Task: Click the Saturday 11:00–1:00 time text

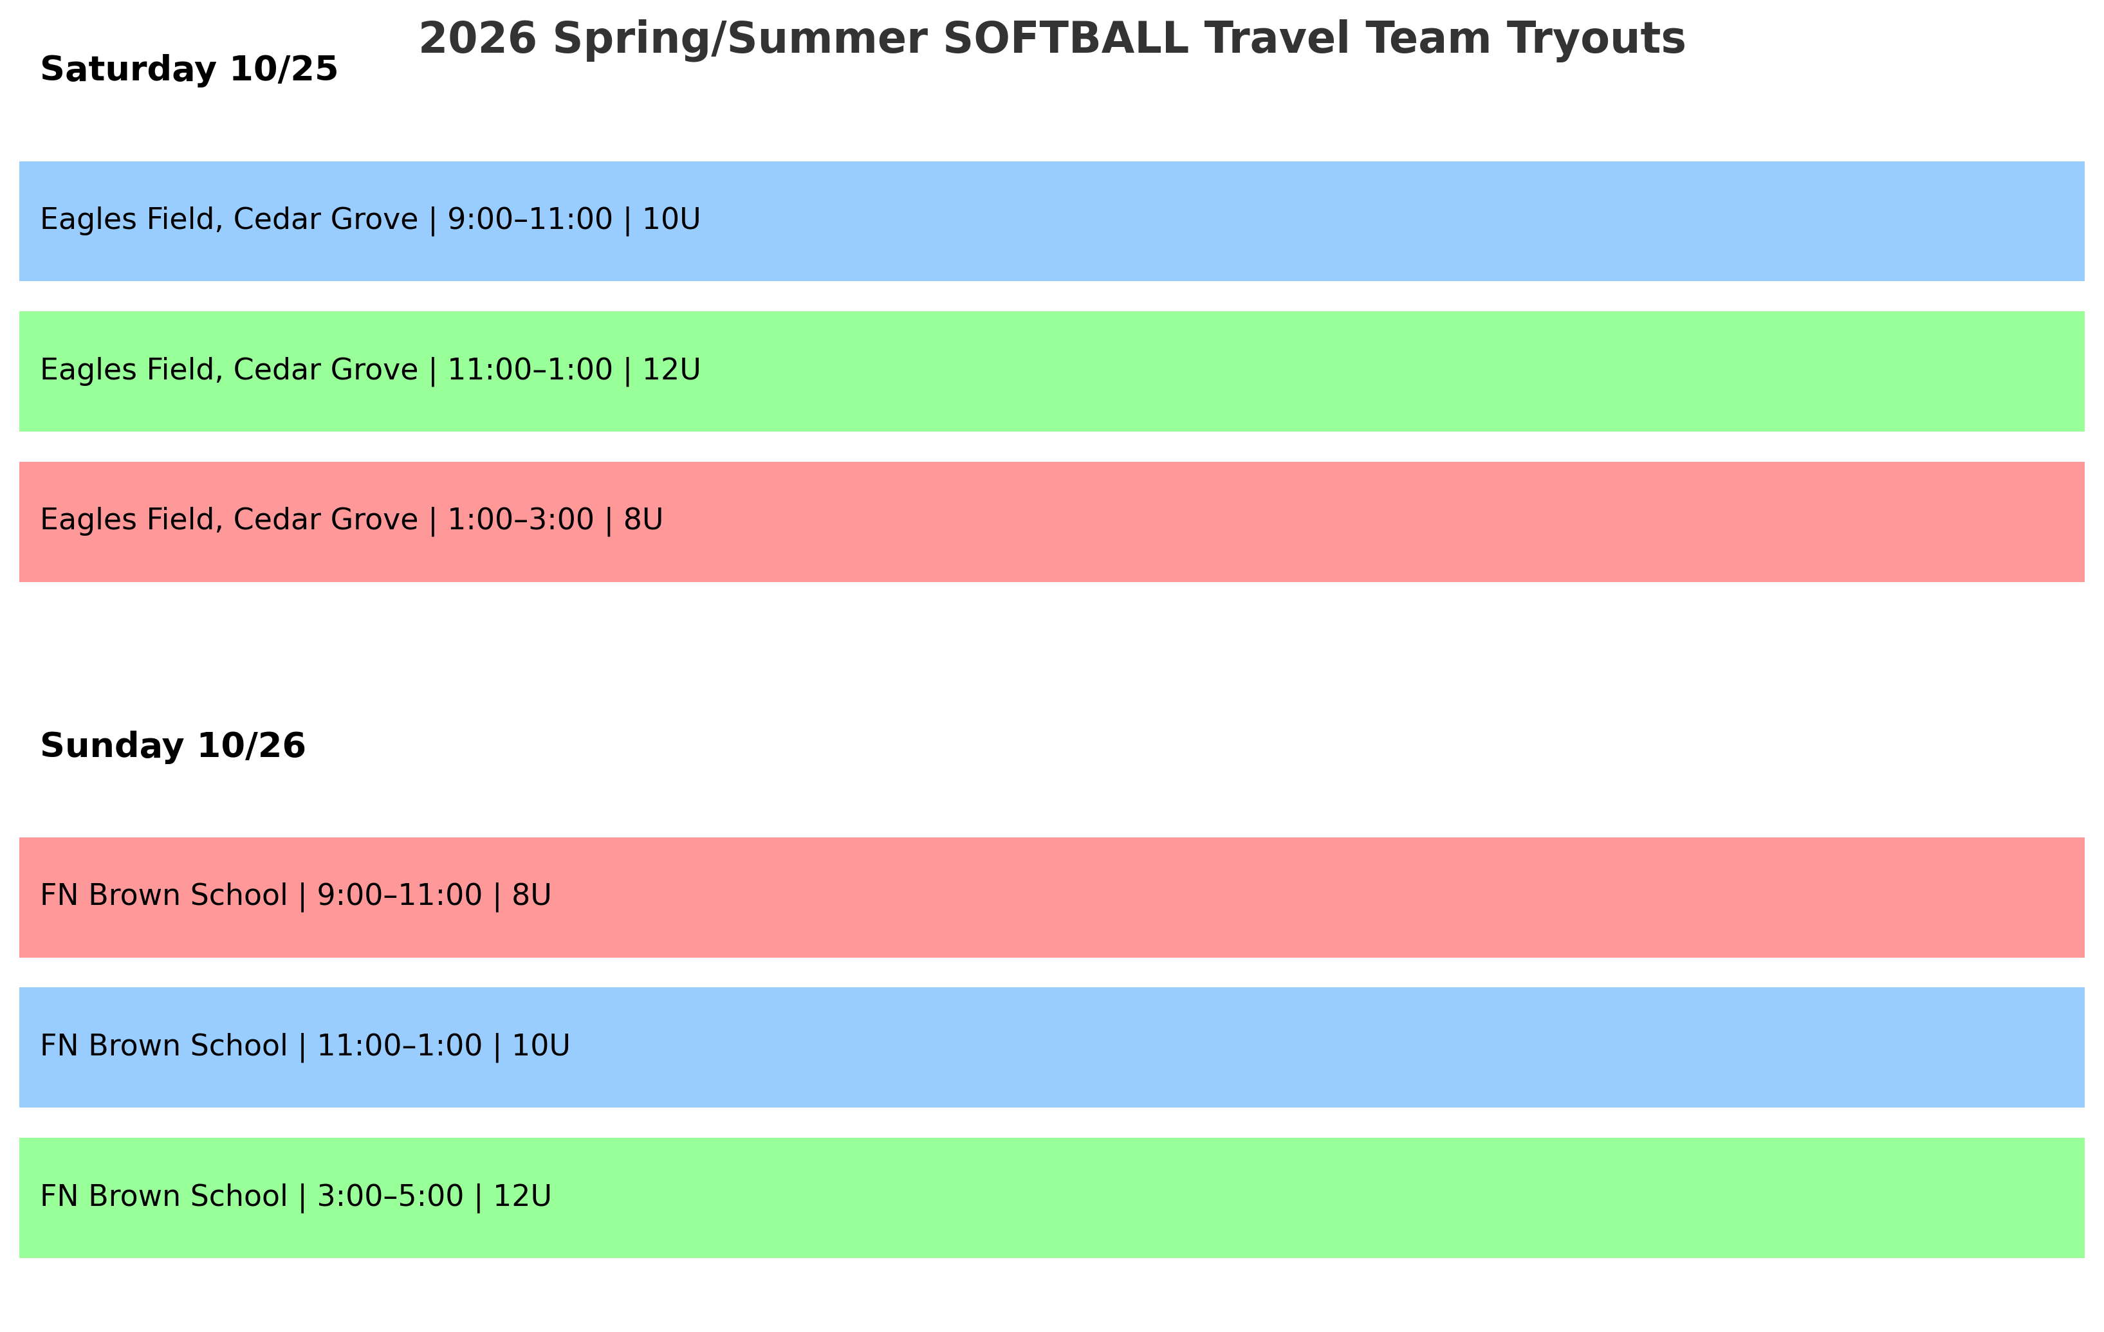Action: click(x=530, y=370)
